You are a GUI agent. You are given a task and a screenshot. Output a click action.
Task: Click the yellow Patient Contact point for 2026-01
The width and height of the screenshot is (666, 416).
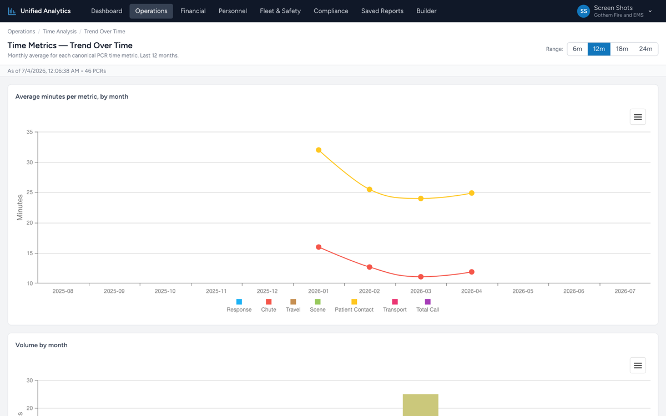pyautogui.click(x=319, y=150)
